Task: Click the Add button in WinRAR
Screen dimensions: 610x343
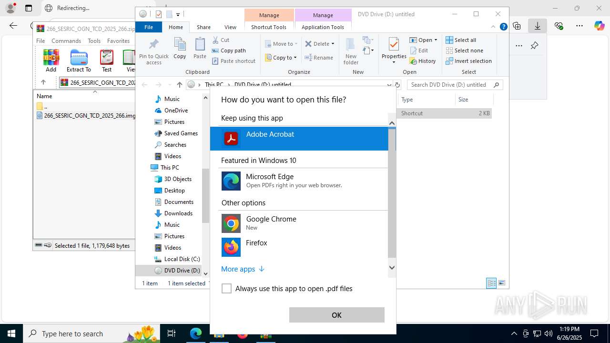Action: pos(51,61)
